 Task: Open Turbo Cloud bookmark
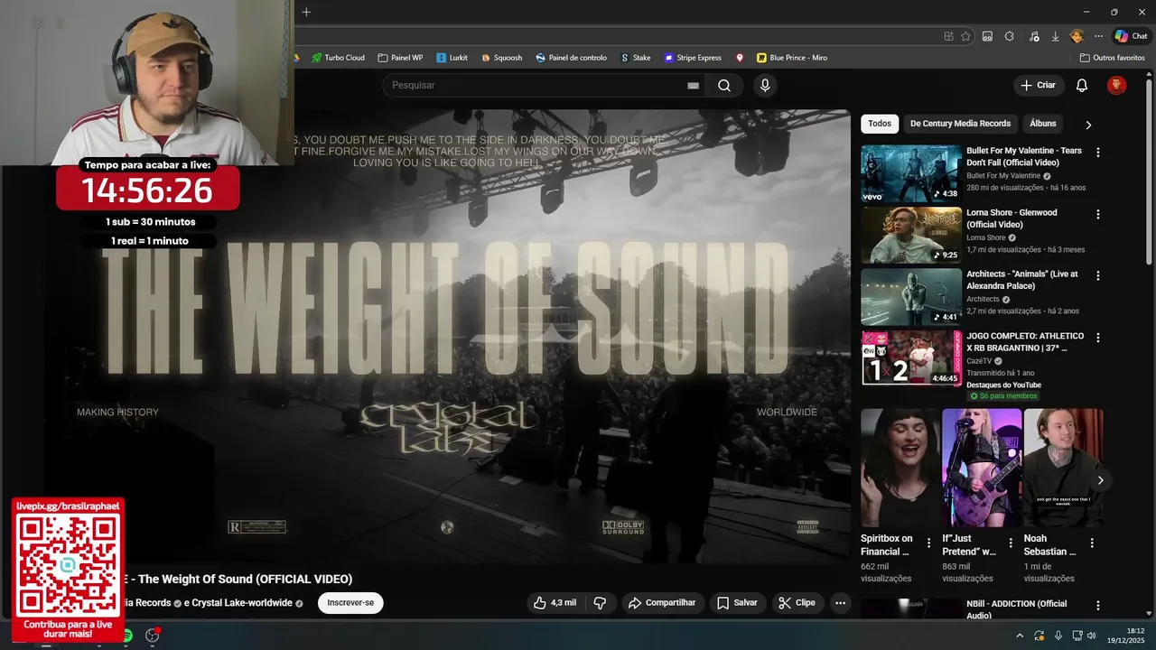click(x=338, y=58)
